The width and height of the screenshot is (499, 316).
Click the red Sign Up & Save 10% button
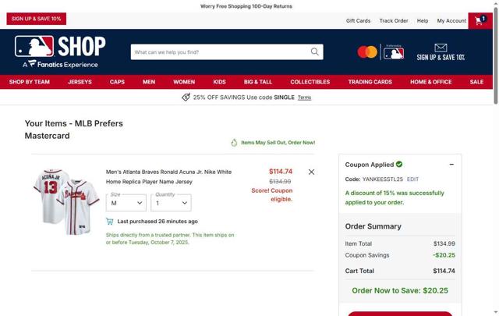pyautogui.click(x=37, y=19)
